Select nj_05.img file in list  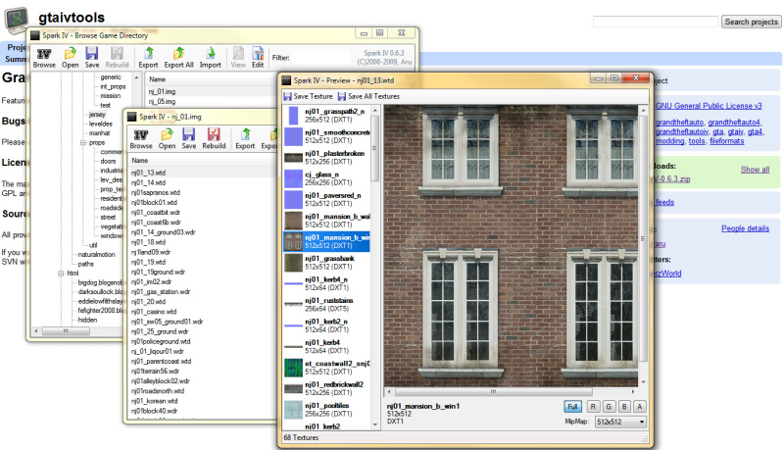[162, 102]
